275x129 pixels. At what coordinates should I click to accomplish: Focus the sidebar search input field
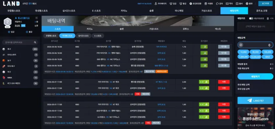click(x=17, y=42)
